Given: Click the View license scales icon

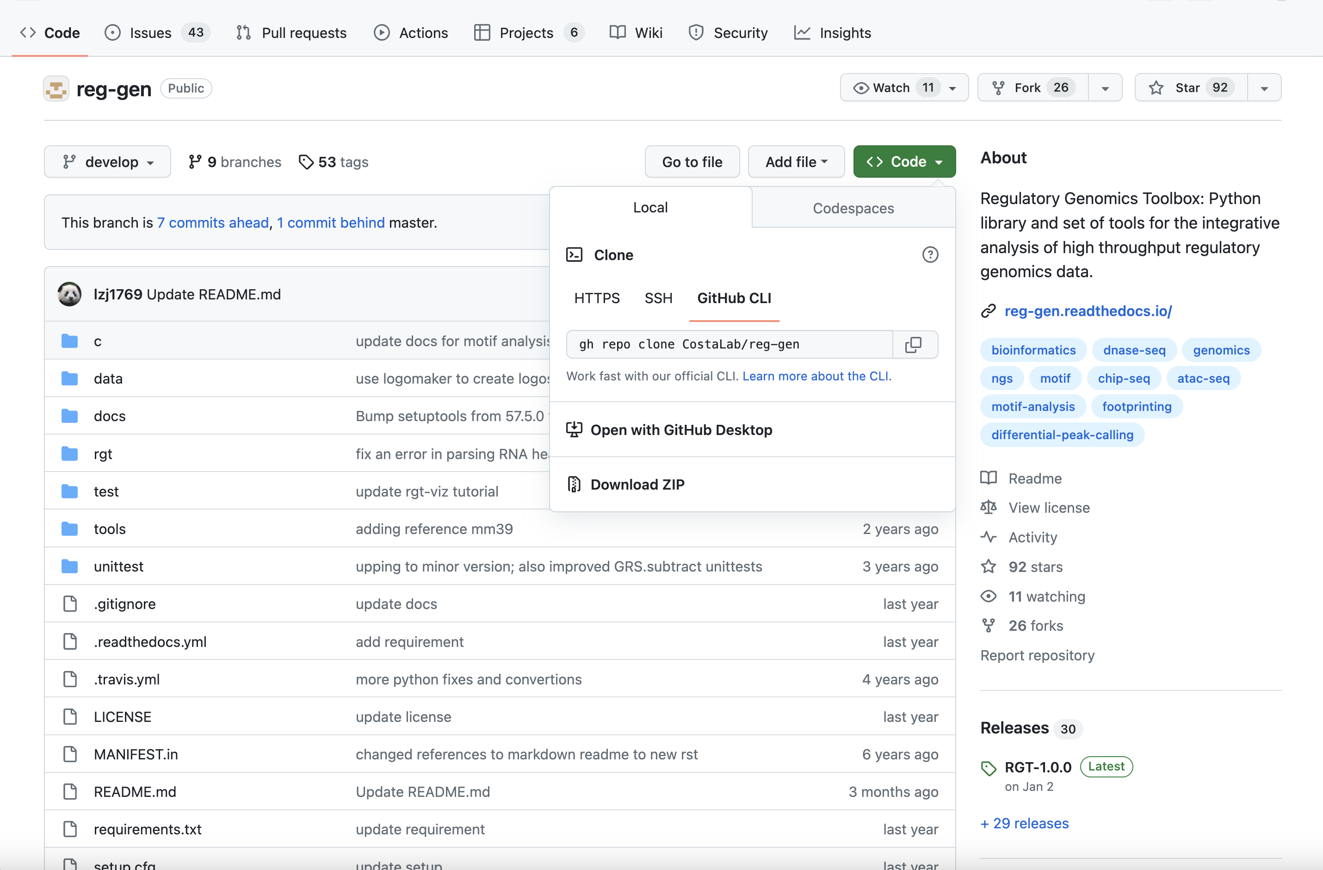Looking at the screenshot, I should [x=989, y=507].
